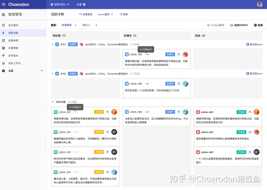Open #123 epic的DO、Entity title text
The width and height of the screenshot is (267, 190).
coord(106,44)
